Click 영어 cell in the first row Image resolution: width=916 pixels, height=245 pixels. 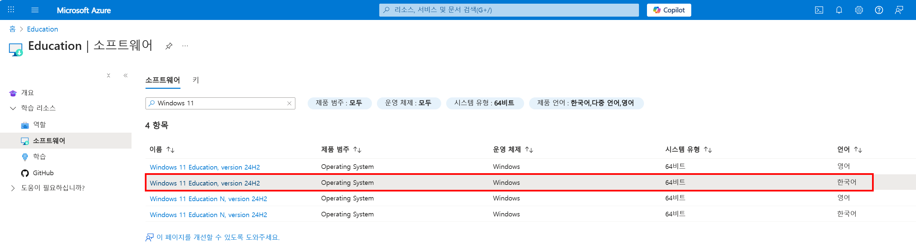843,166
